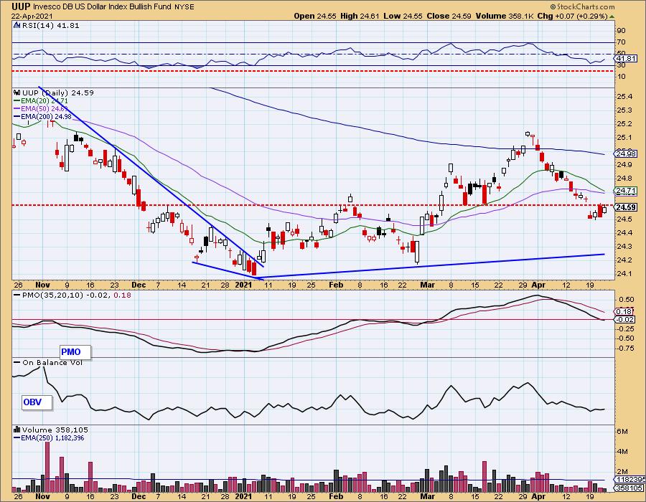Click the icon next to RSI(14) label
The height and width of the screenshot is (502, 646).
pos(17,25)
